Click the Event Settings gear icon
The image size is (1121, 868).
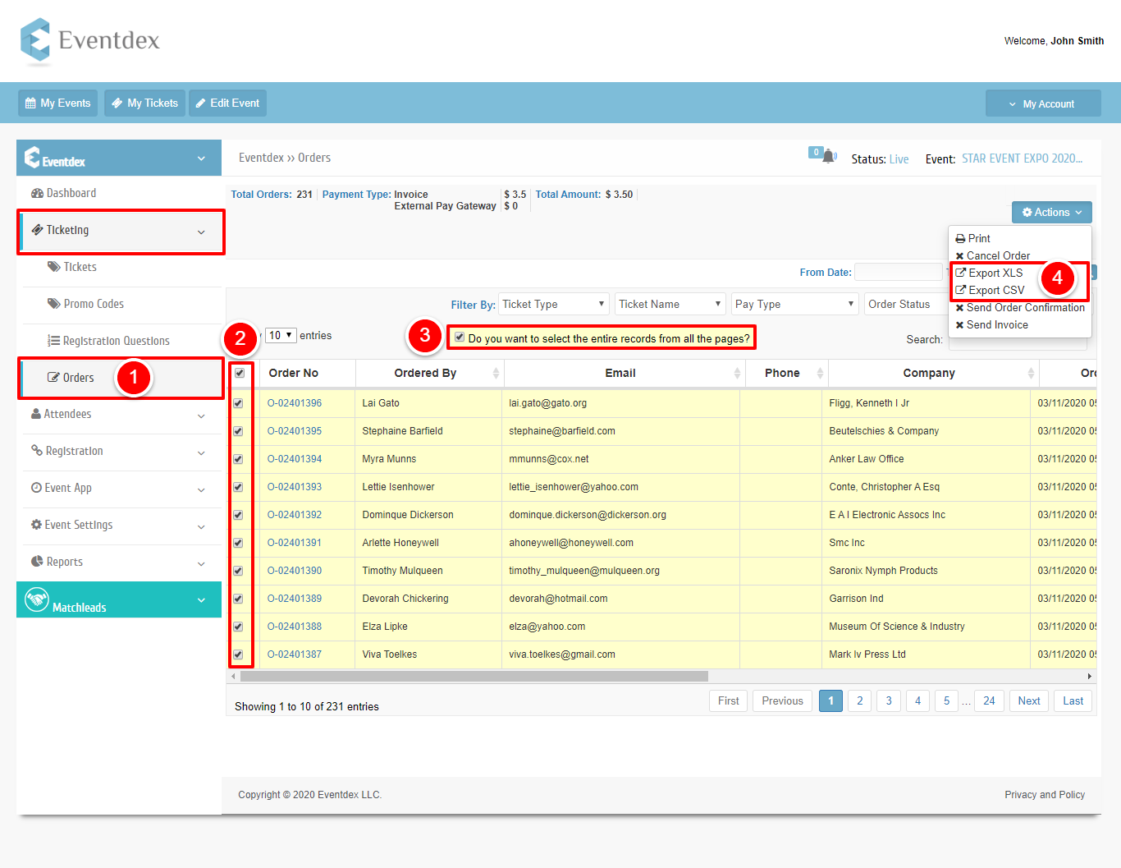click(x=36, y=525)
